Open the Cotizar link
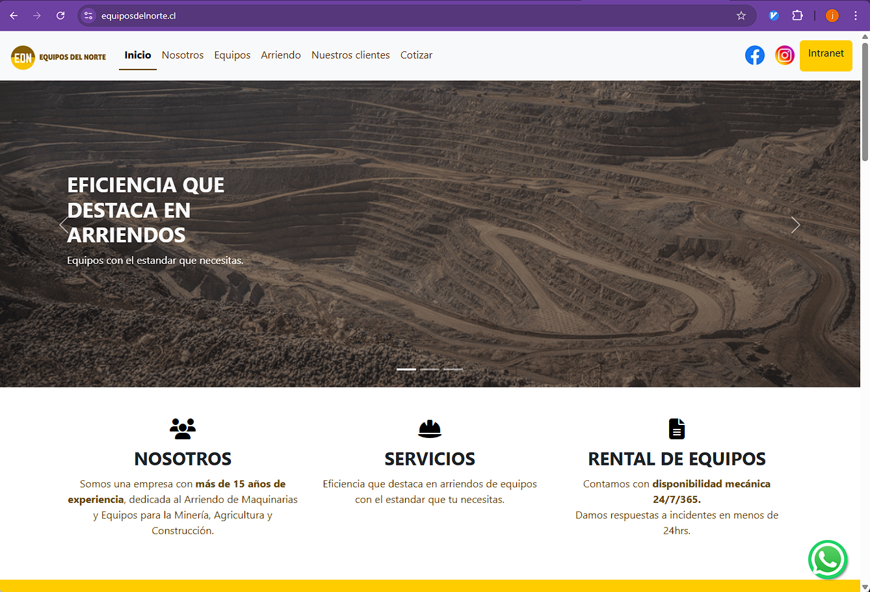 (x=416, y=55)
